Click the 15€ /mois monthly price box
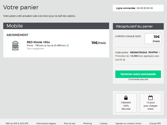The height and width of the screenshot is (125, 167). coord(153,39)
